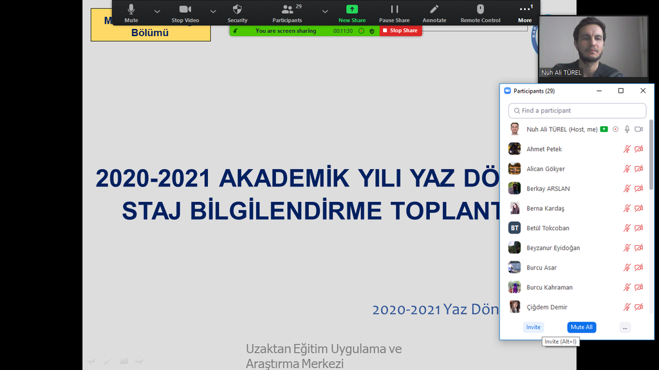Click Alican Gökyer's disabled camera icon

click(639, 169)
